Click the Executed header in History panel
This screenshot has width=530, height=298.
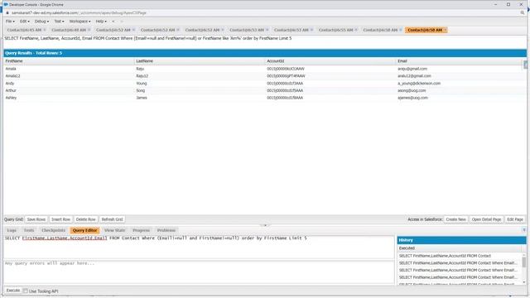point(460,248)
